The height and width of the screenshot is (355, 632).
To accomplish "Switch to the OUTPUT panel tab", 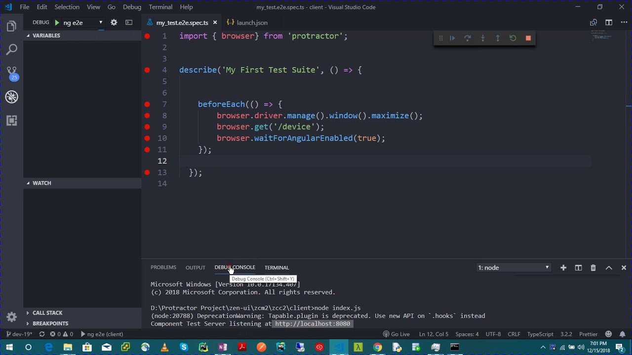I will click(196, 268).
